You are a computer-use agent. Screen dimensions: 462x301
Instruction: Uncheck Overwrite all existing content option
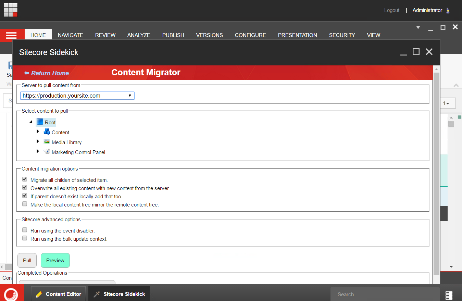pyautogui.click(x=25, y=187)
